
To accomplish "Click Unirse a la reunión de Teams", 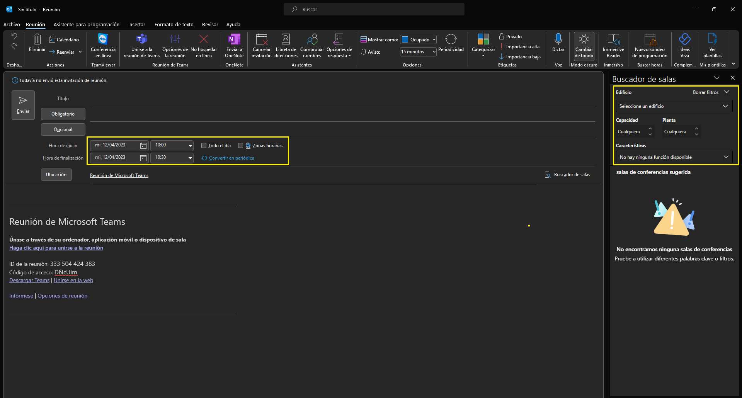I will (x=141, y=46).
